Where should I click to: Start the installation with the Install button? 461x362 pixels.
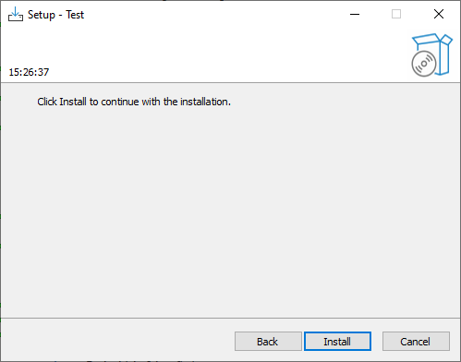click(x=337, y=342)
